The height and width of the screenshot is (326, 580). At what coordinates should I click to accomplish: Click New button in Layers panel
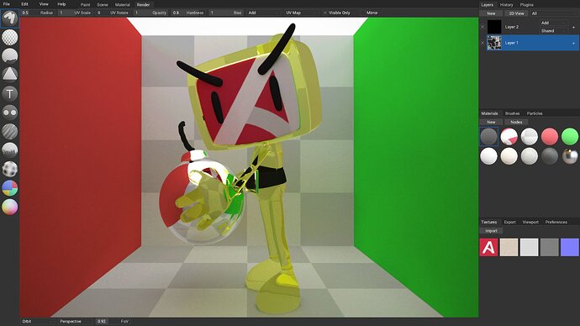tap(491, 13)
